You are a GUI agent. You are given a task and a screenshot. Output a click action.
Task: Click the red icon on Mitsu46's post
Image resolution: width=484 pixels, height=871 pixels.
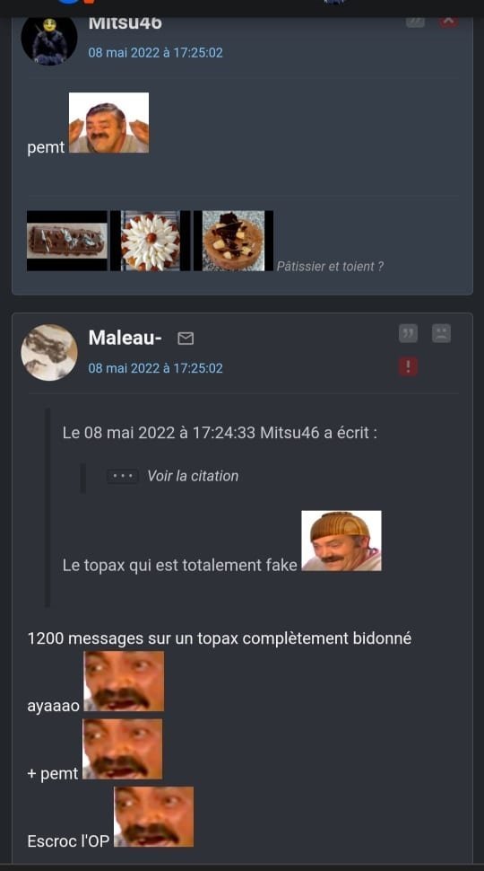[x=448, y=22]
